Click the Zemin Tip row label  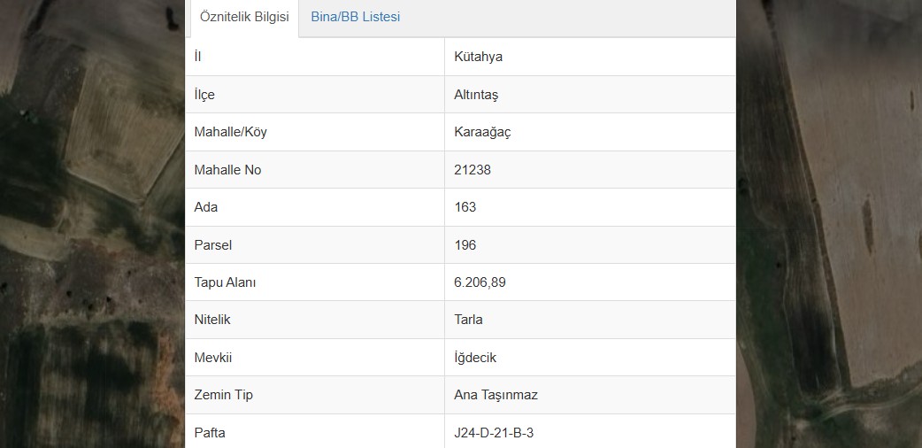(224, 395)
